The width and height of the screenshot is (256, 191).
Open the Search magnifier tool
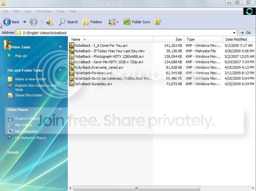[x=62, y=22]
